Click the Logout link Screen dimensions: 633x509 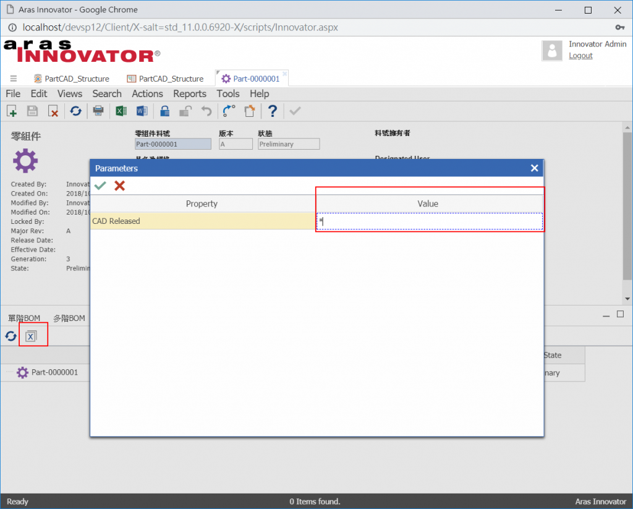(x=580, y=56)
